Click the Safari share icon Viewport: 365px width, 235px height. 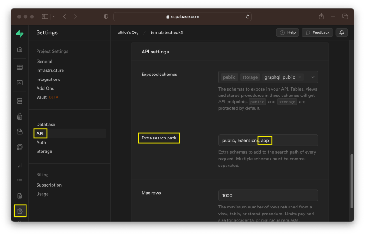point(321,16)
